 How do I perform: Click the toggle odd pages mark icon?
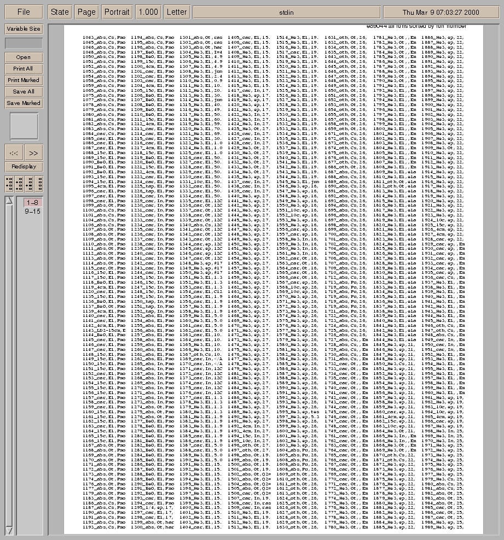click(x=10, y=184)
